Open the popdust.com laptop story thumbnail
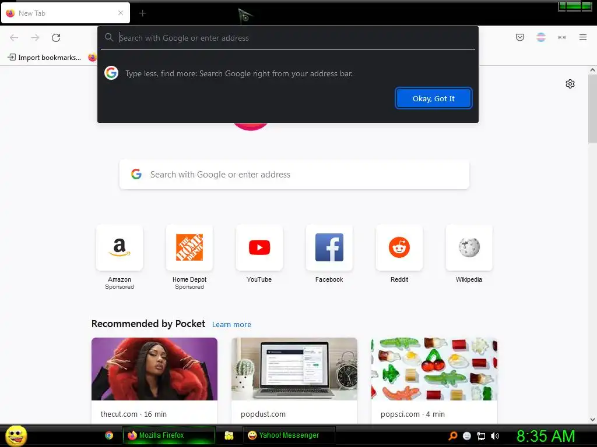 pyautogui.click(x=294, y=369)
